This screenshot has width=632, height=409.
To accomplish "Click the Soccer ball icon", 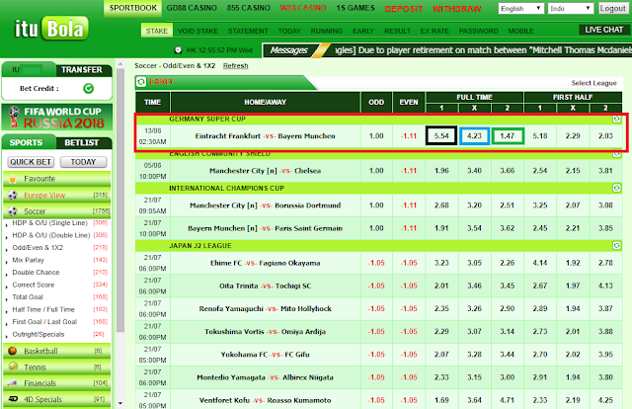I will 13,211.
